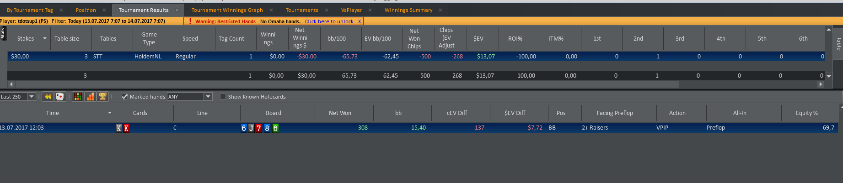Close the Tournaments tab

pos(327,10)
